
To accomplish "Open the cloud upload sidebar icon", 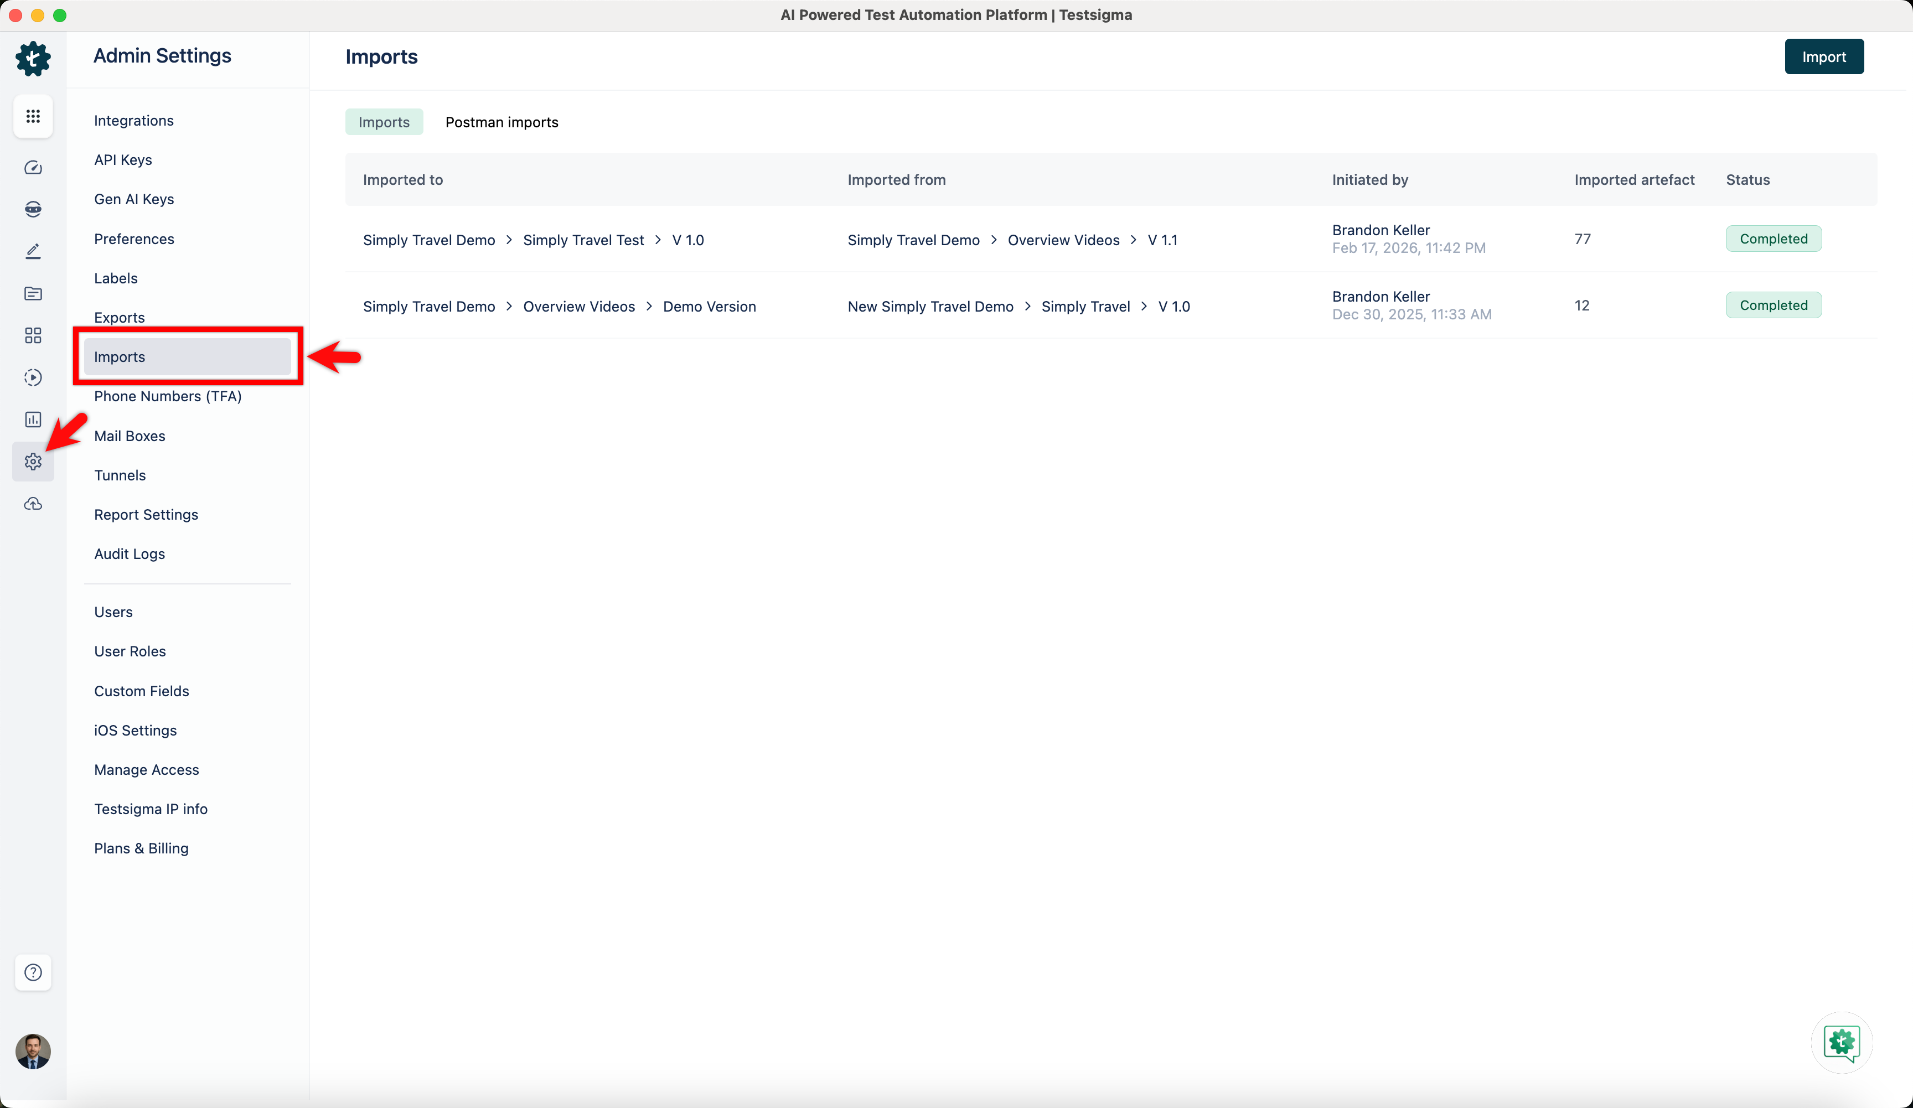I will coord(33,504).
